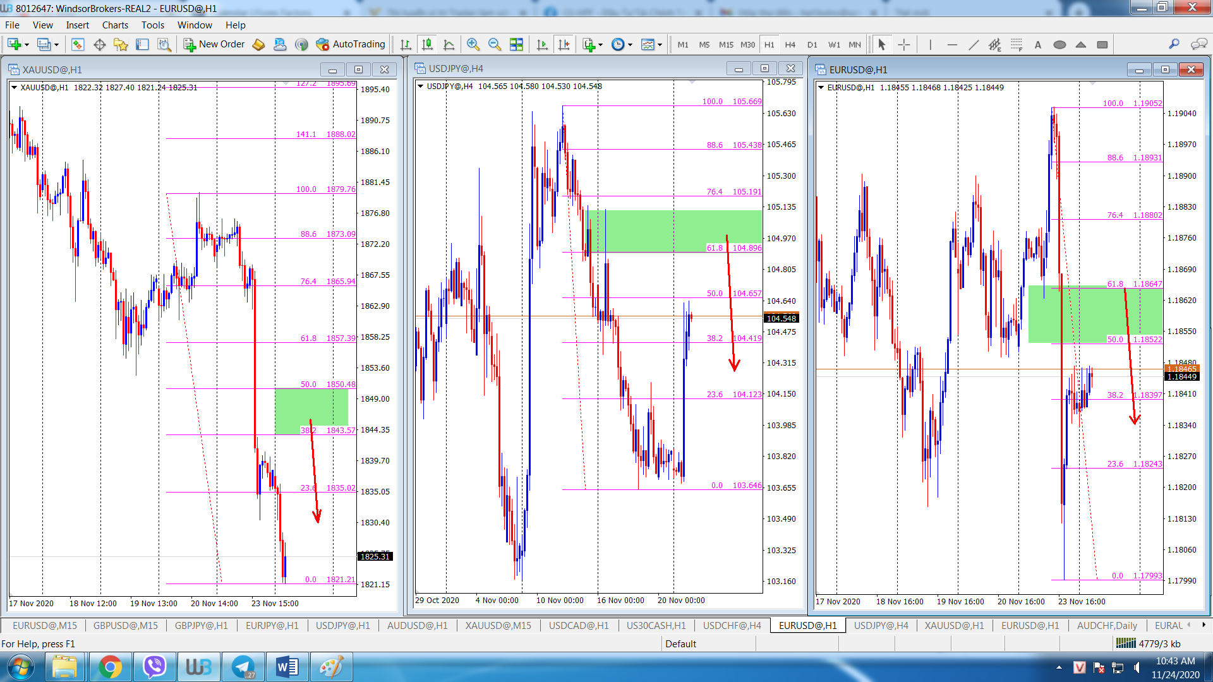1213x682 pixels.
Task: Switch chart to line chart
Action: [449, 44]
